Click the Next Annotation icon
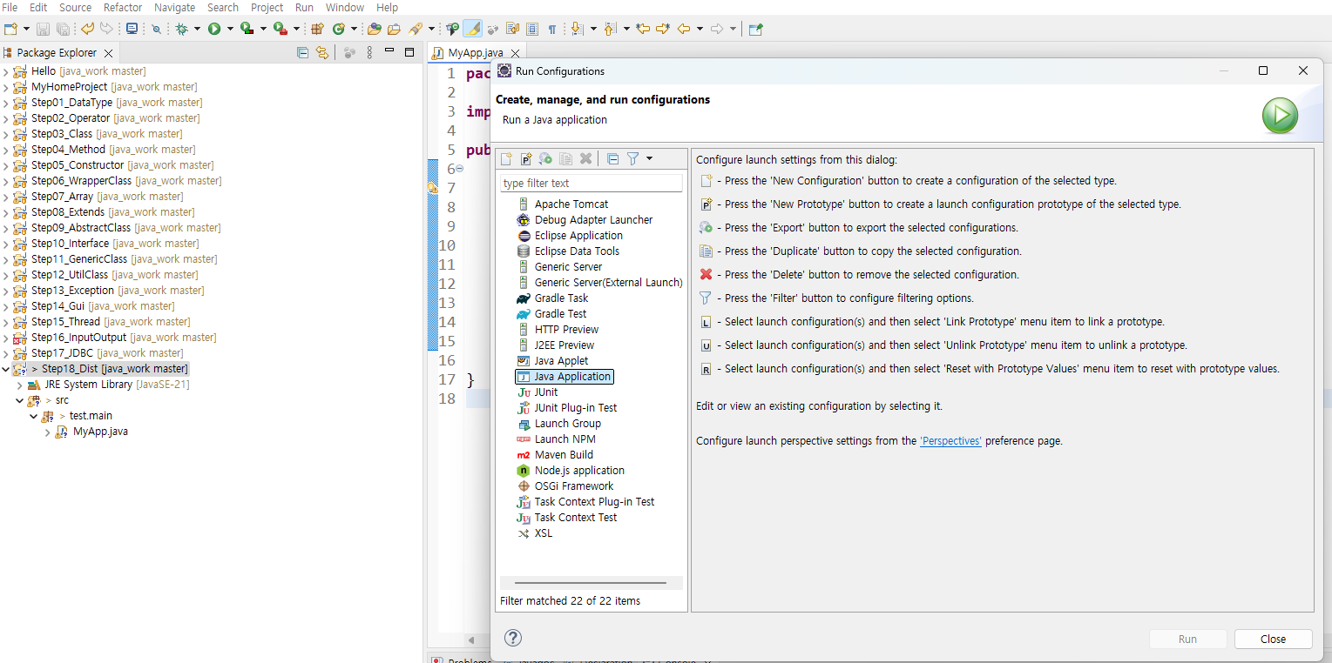 pos(577,29)
